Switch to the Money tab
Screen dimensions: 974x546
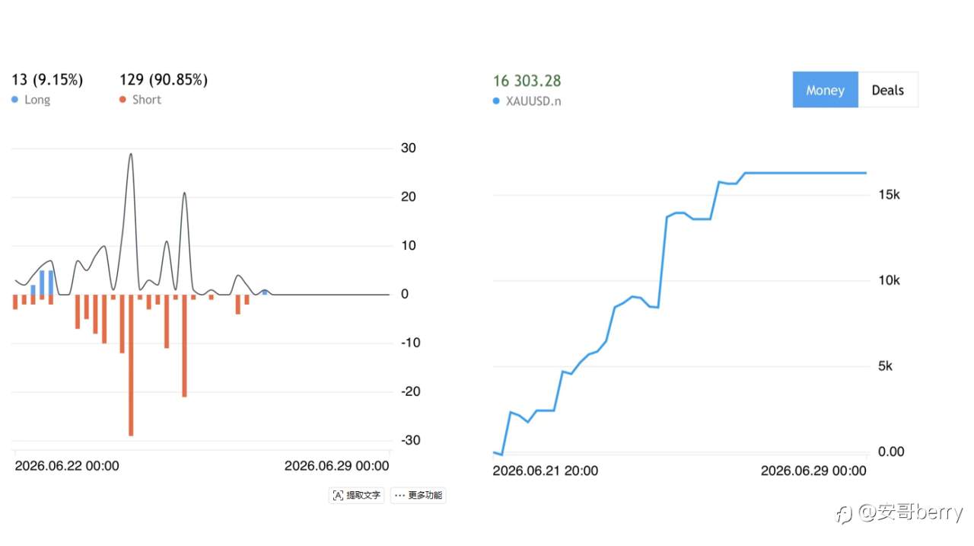(825, 90)
